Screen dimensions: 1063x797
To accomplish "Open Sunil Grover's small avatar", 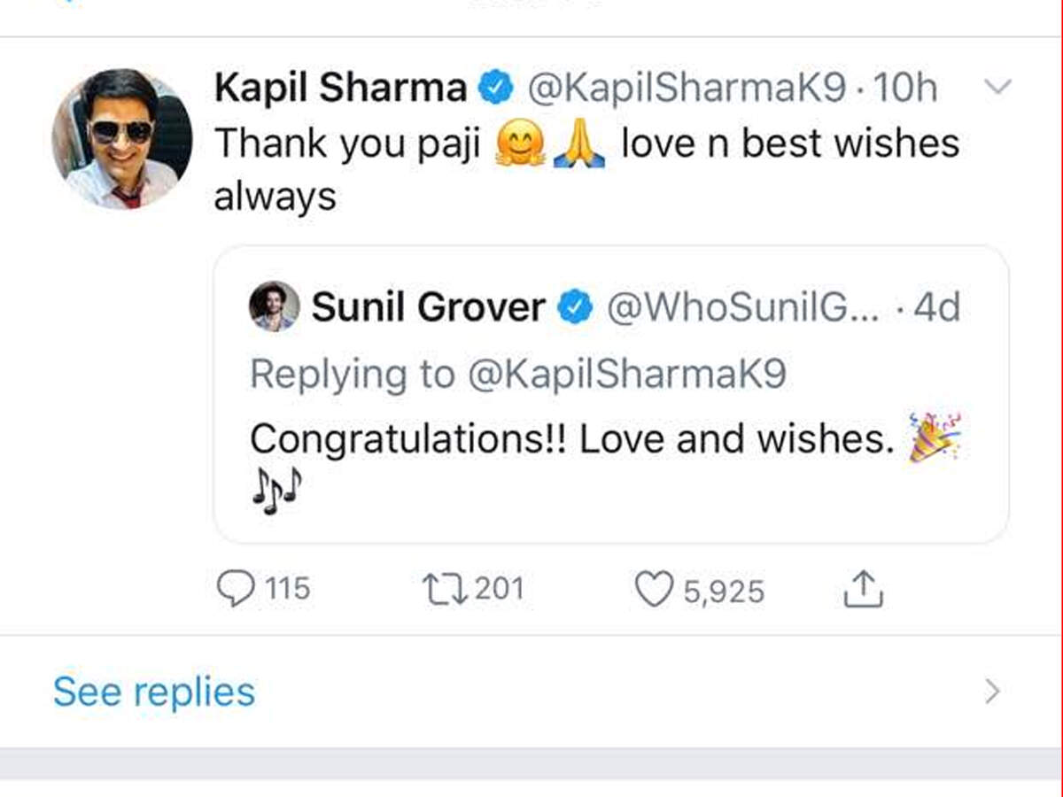I will coord(274,306).
